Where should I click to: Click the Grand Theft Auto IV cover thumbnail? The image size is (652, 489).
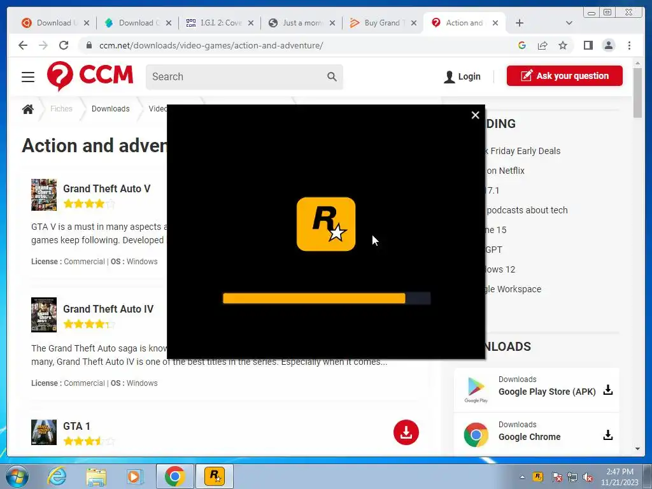[x=44, y=315]
